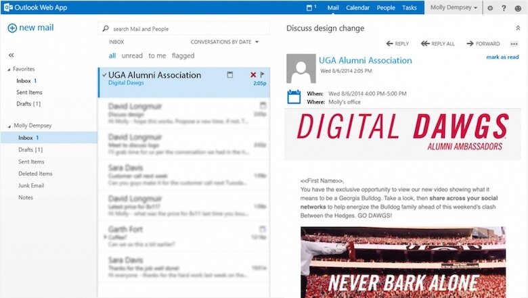Click the reply arrow icon

point(389,44)
